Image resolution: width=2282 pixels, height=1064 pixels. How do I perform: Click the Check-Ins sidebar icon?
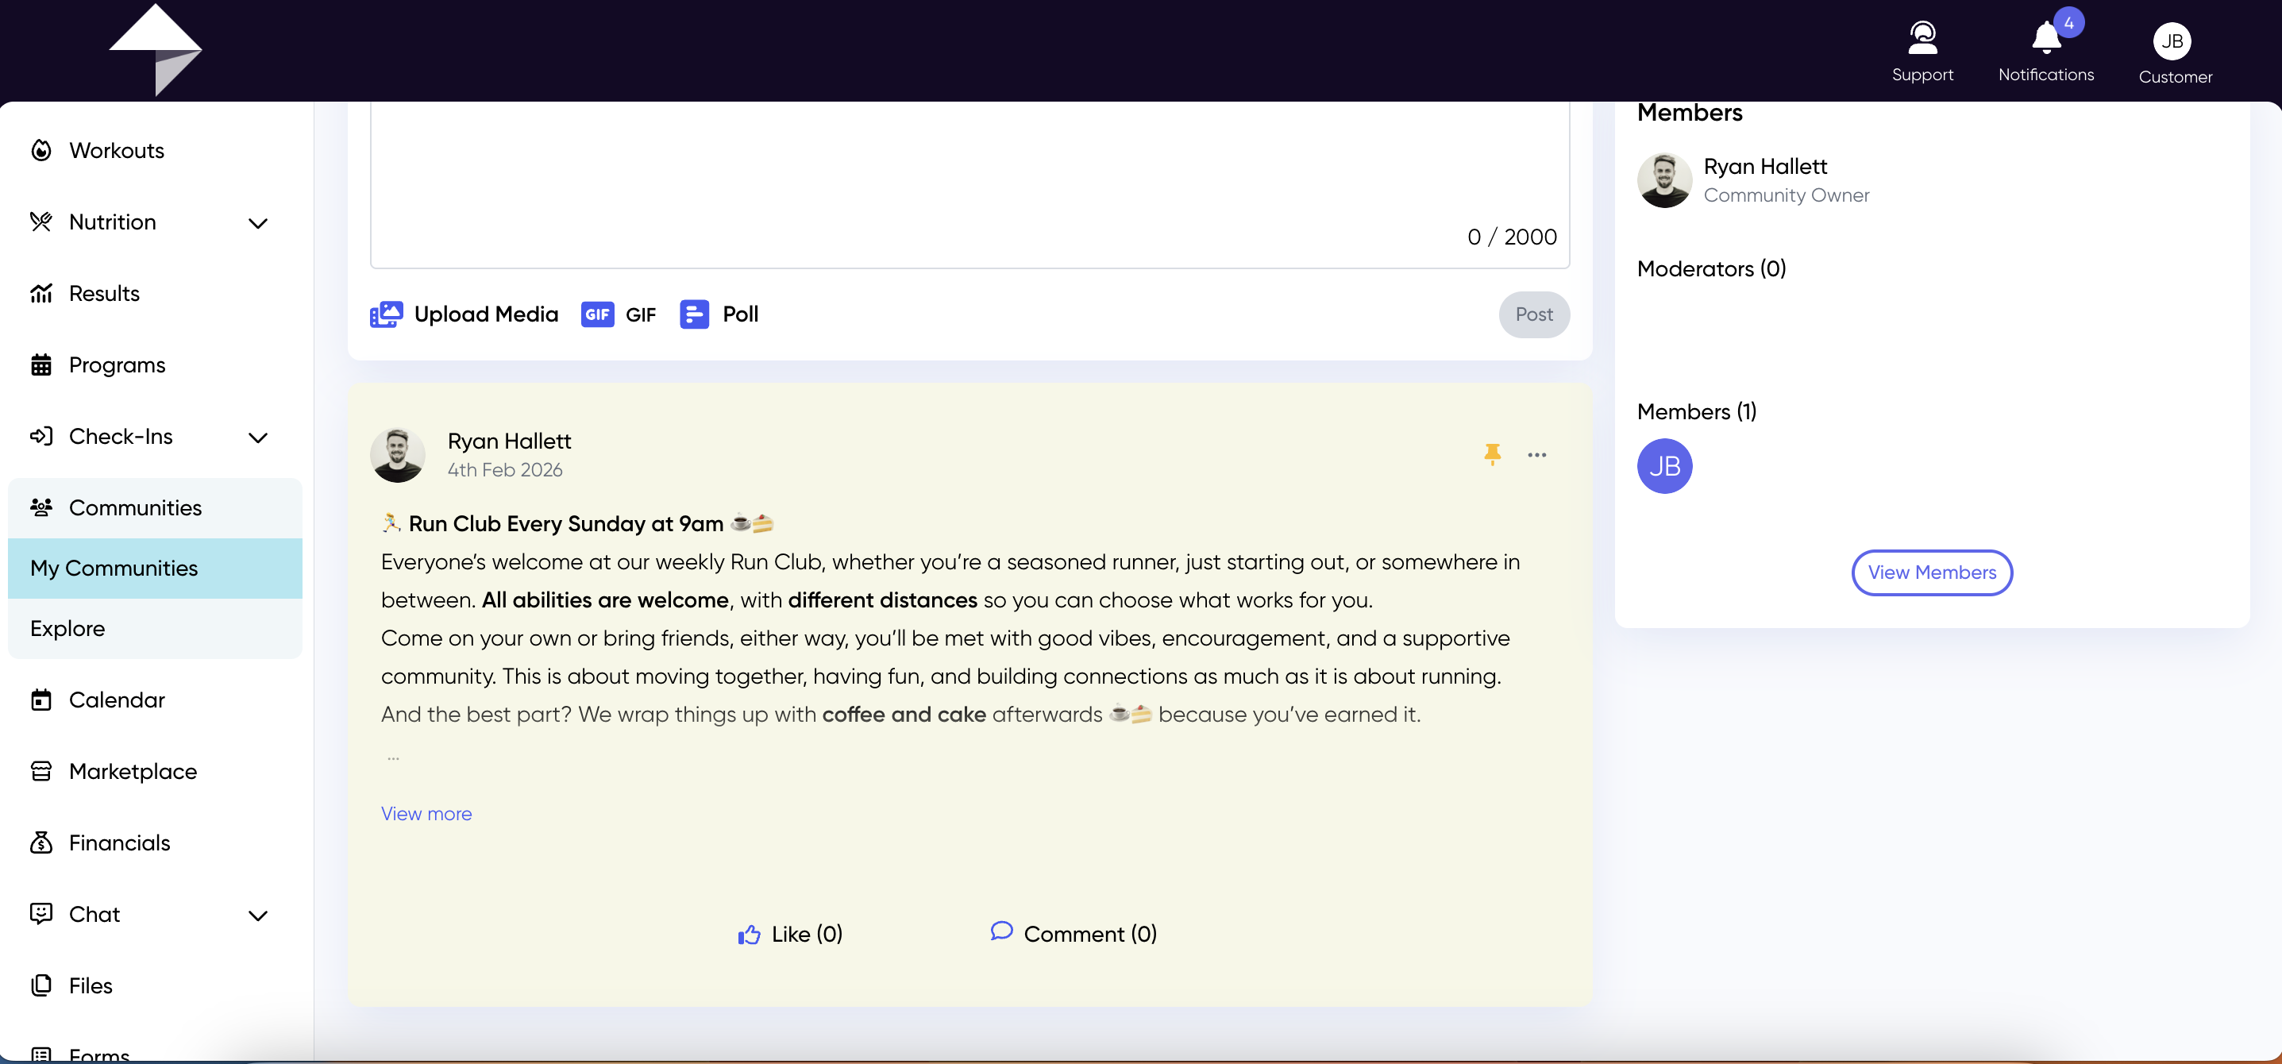point(40,436)
